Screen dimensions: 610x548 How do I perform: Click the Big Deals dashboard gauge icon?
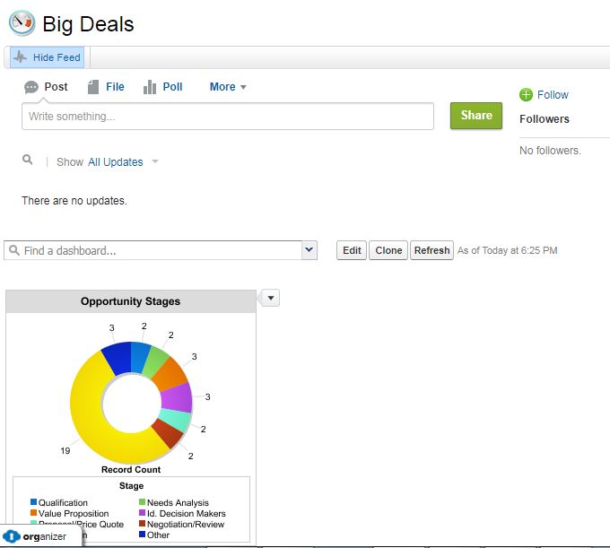click(x=22, y=22)
